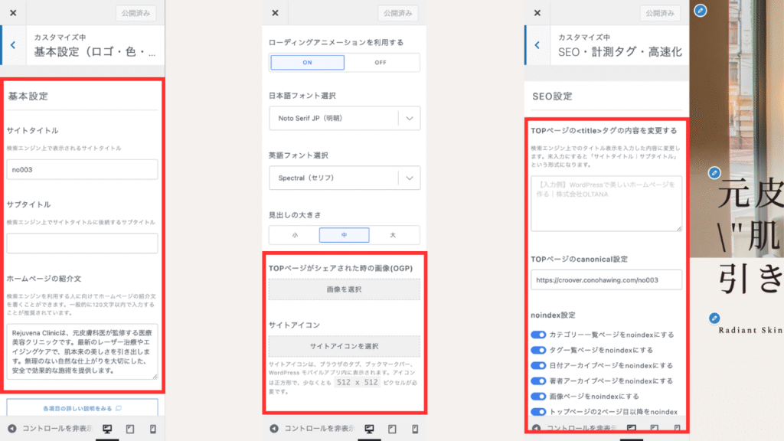This screenshot has width=784, height=441.
Task: Disable 画像ページをnoindexにする switch
Action: 538,396
